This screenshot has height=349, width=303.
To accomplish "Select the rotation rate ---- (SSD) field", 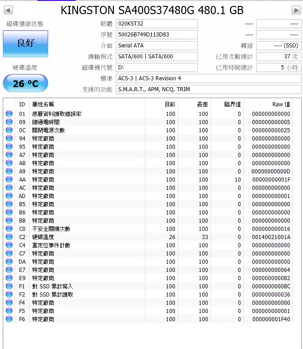I will point(279,46).
